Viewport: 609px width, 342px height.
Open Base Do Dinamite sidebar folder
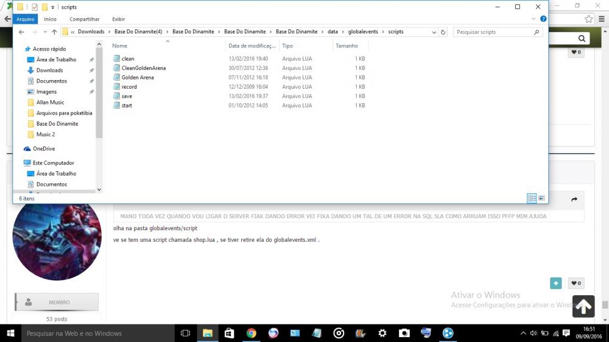[x=57, y=123]
